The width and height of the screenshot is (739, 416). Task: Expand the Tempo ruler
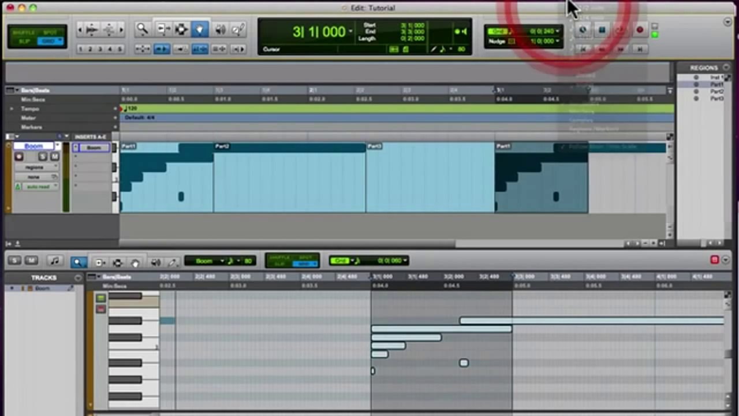click(11, 109)
